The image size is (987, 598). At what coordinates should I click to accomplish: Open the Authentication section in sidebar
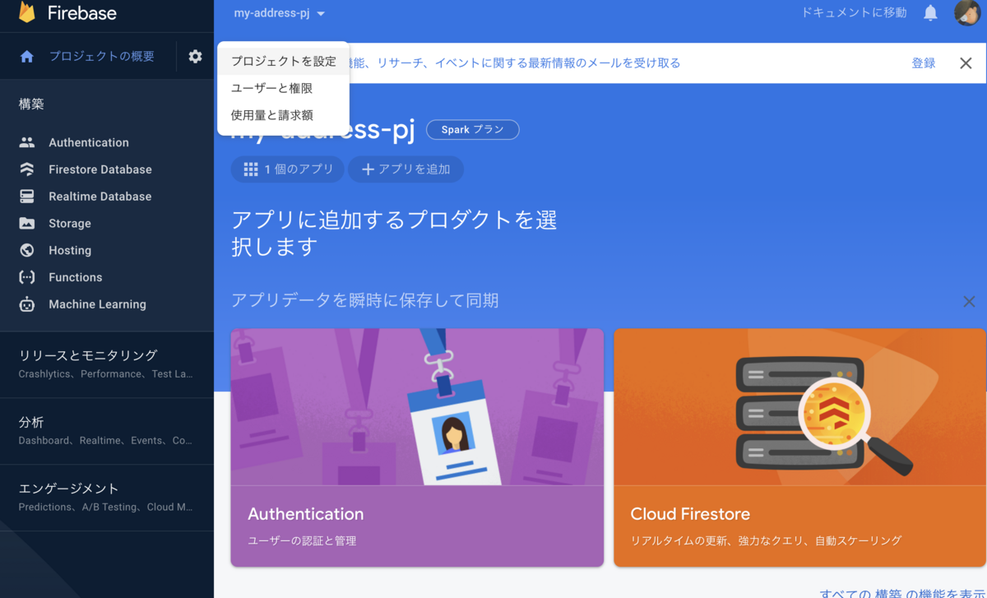tap(86, 141)
